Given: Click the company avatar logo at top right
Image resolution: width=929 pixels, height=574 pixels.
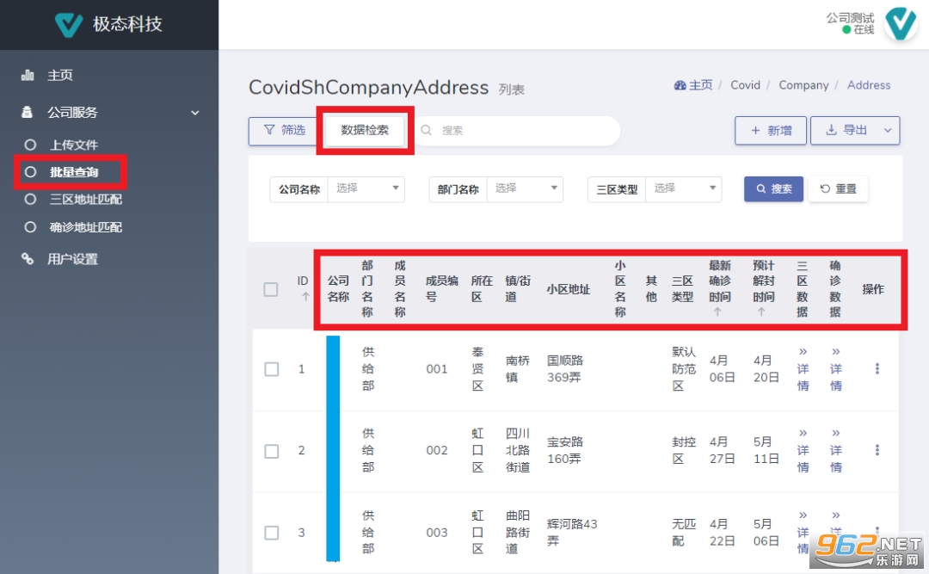Looking at the screenshot, I should [900, 24].
